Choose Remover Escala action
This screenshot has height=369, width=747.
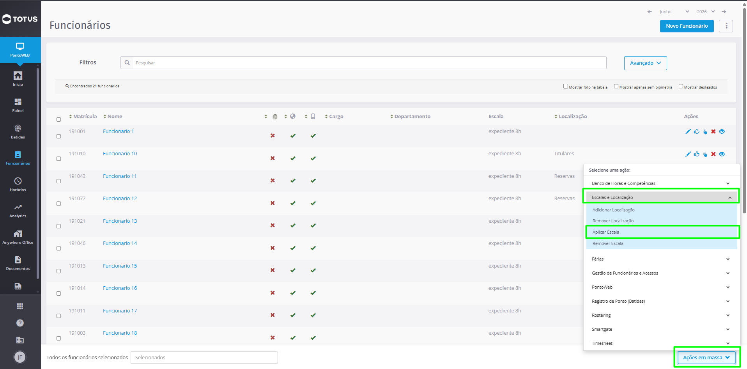[x=662, y=243]
